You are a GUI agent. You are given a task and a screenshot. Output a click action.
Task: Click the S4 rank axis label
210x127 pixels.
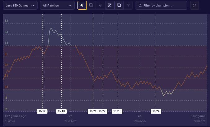tap(6, 43)
